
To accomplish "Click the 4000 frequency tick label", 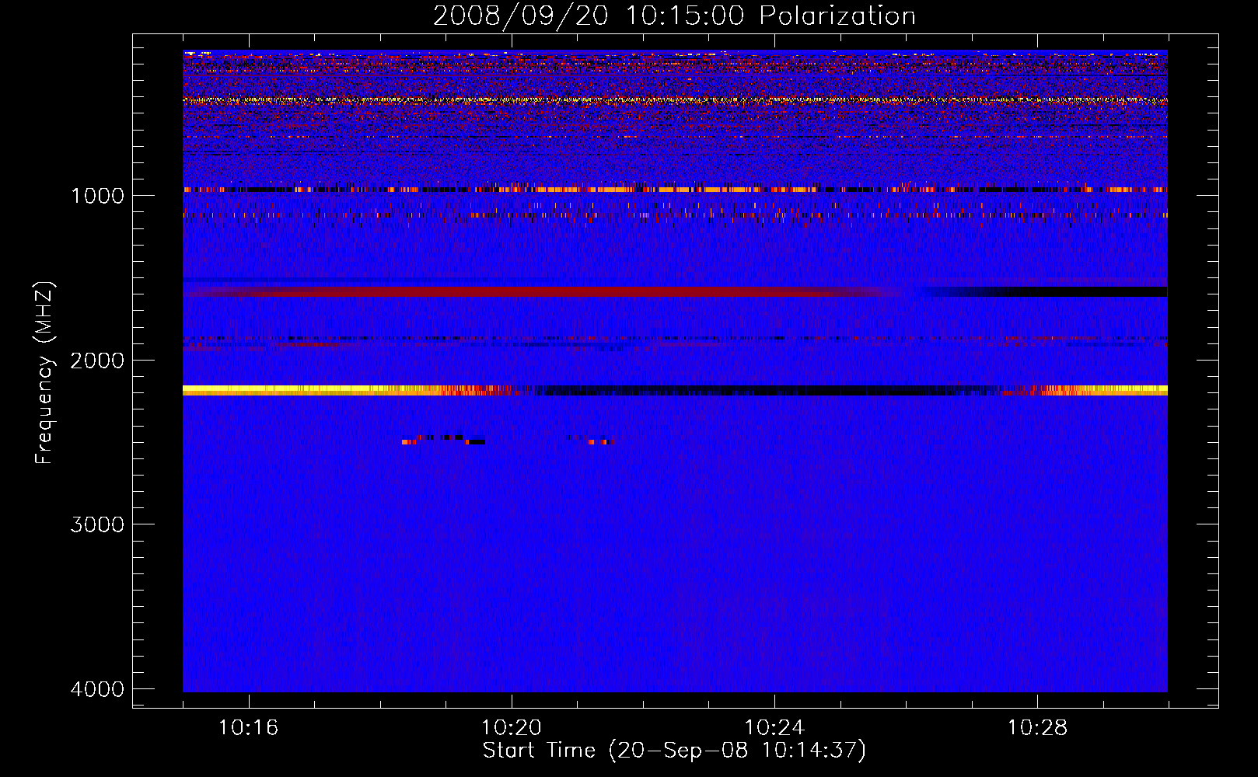I will click(97, 688).
